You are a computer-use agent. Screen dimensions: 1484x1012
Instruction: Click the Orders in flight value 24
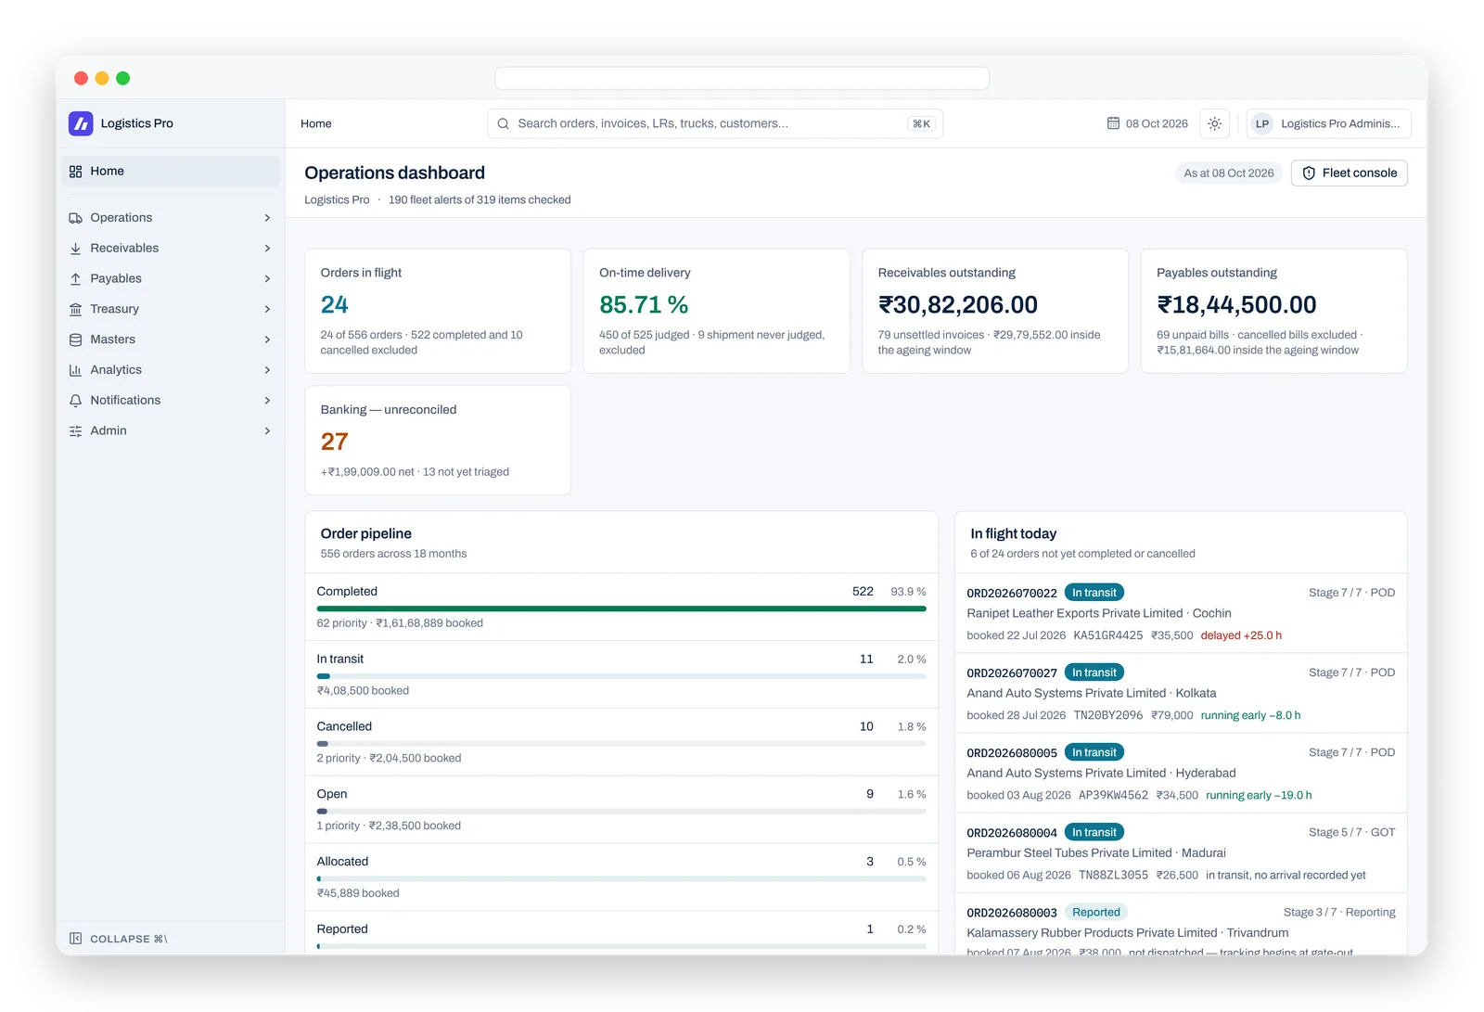click(334, 305)
